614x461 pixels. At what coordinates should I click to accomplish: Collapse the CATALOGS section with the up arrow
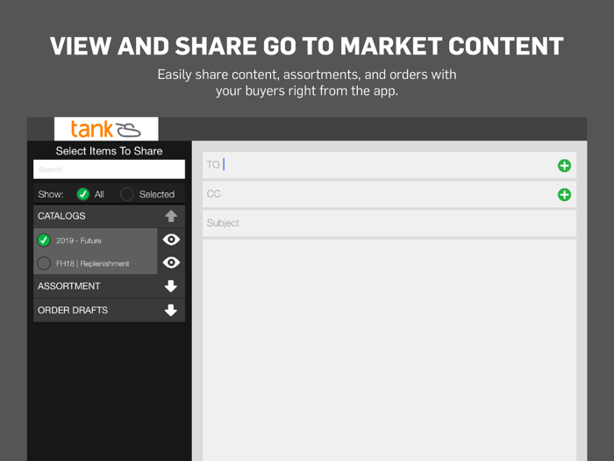click(x=171, y=216)
